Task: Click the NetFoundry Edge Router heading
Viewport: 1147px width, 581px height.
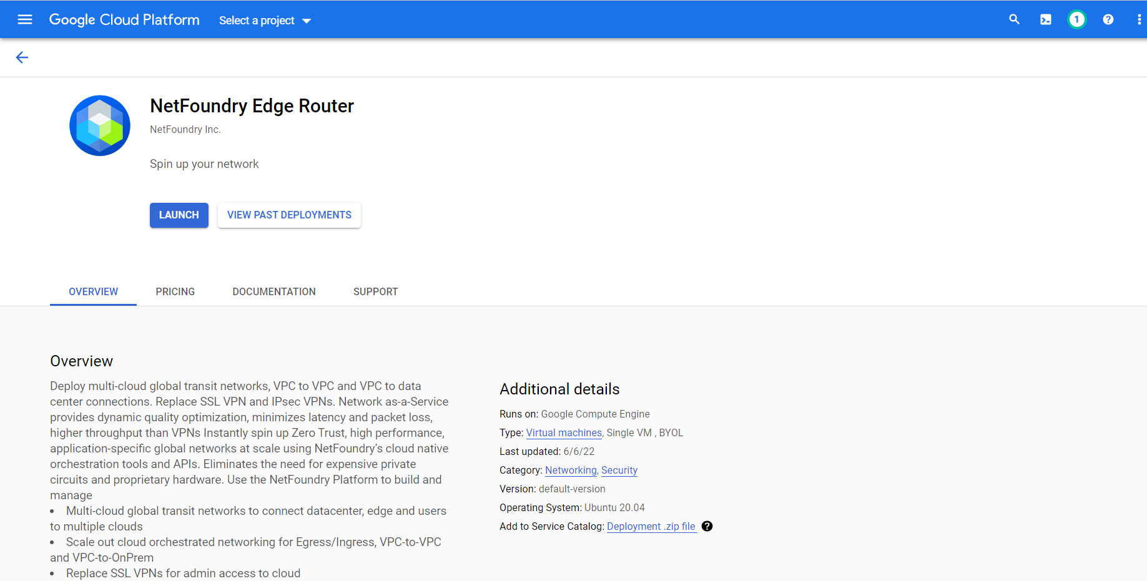Action: coord(252,105)
